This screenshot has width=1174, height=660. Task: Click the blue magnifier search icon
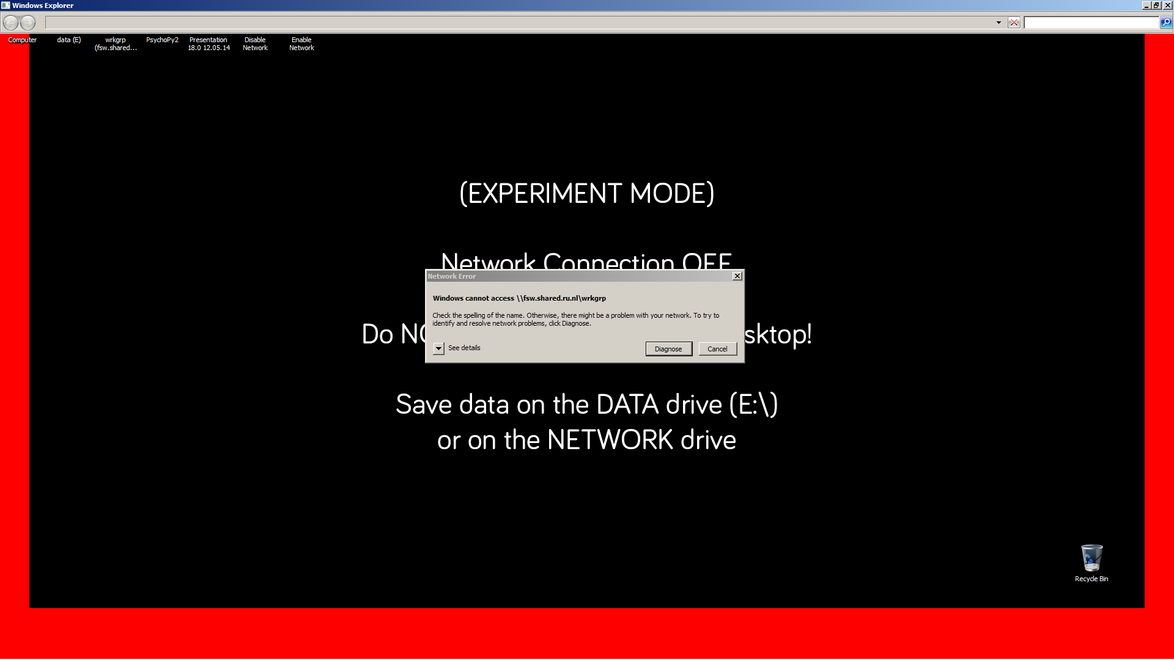1166,23
